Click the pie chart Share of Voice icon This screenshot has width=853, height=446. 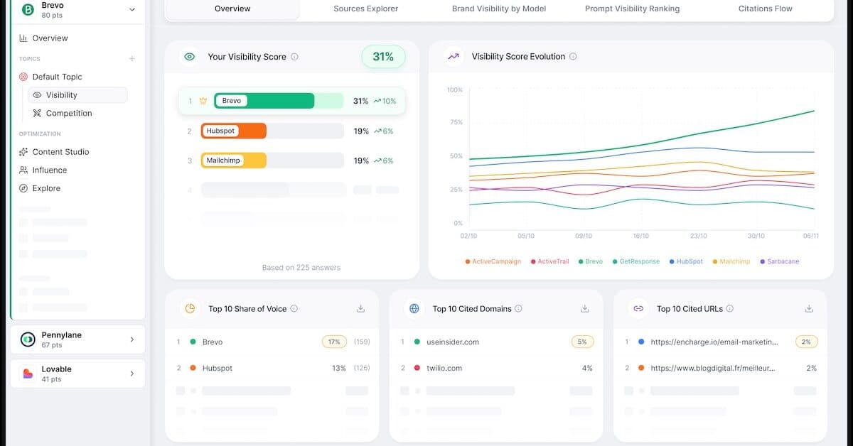pos(190,308)
